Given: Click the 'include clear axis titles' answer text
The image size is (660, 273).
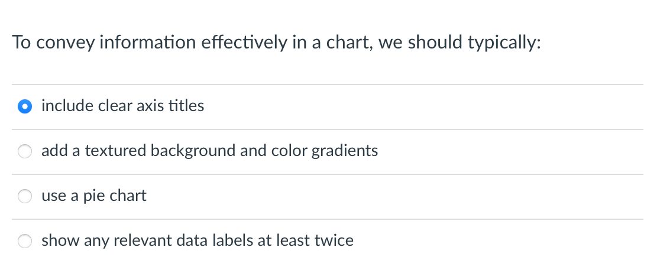Looking at the screenshot, I should (x=122, y=106).
